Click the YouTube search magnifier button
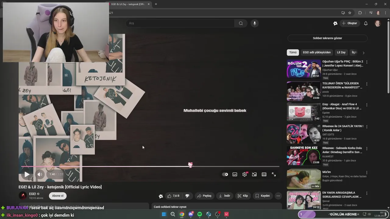 [241, 23]
